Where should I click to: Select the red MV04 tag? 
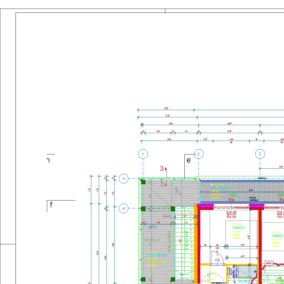point(269,263)
